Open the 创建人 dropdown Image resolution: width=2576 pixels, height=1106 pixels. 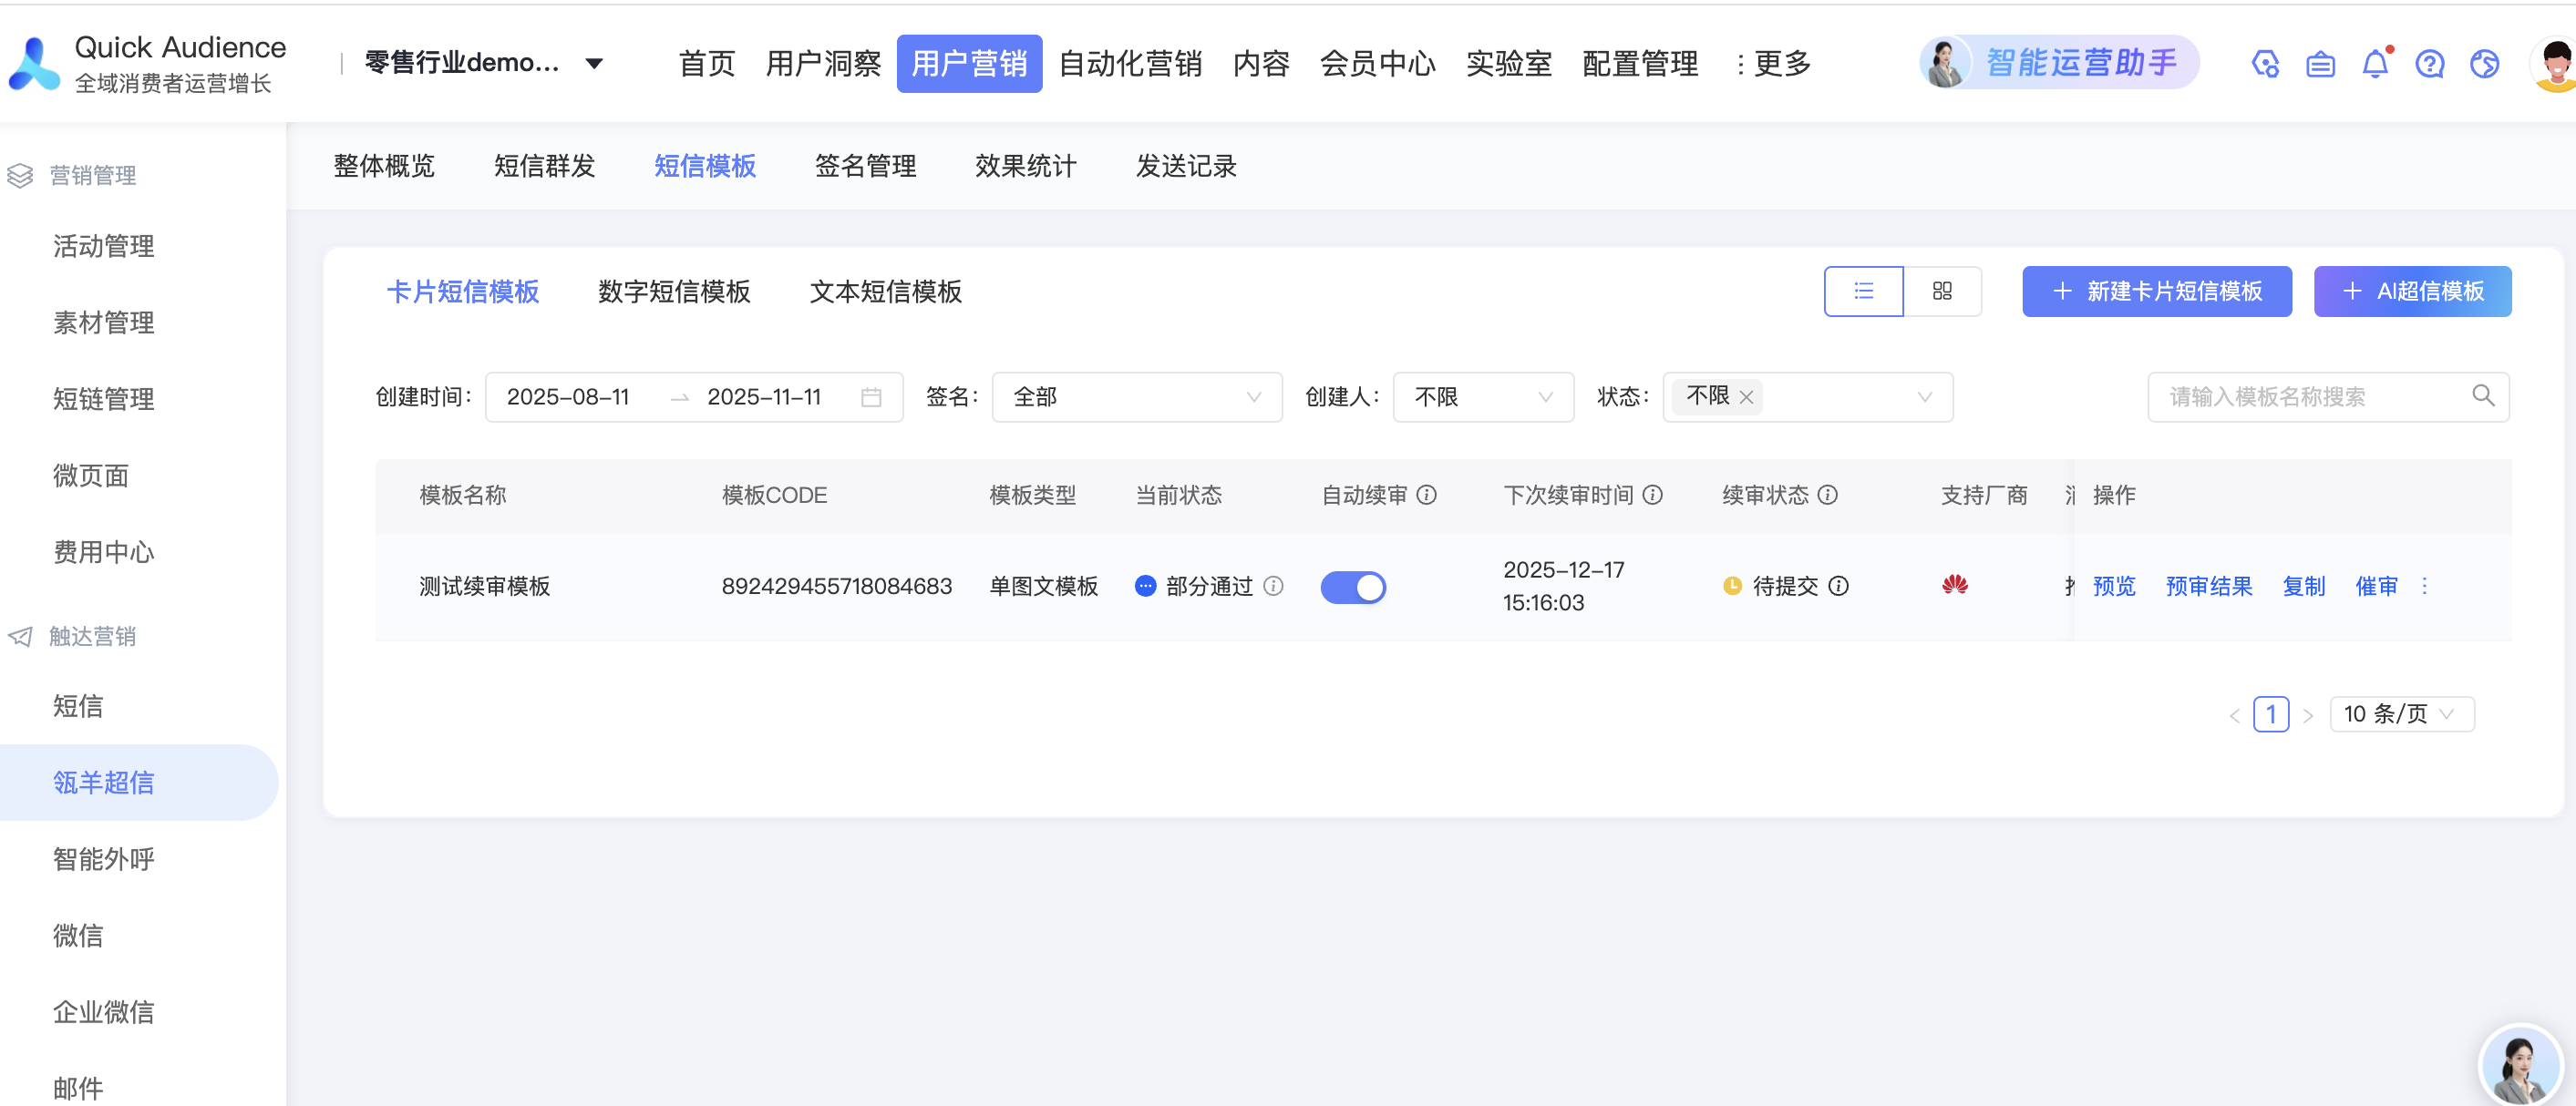click(x=1482, y=396)
